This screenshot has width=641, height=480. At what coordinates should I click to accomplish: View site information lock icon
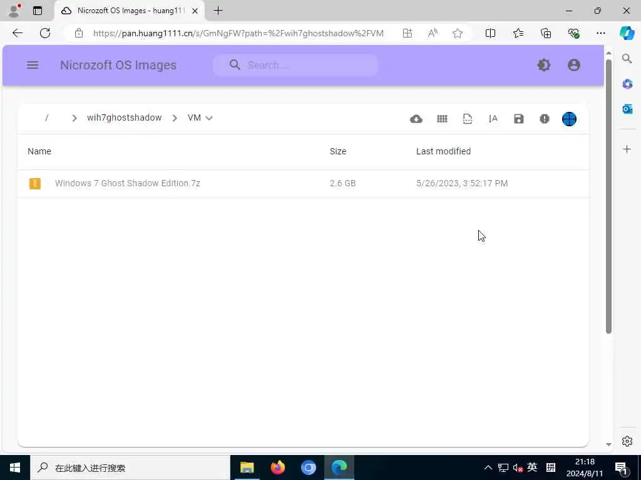[x=79, y=33]
